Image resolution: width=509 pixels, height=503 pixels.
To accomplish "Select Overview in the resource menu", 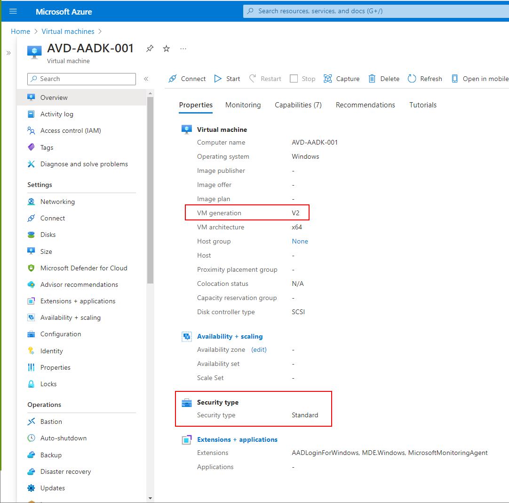I will click(x=81, y=97).
